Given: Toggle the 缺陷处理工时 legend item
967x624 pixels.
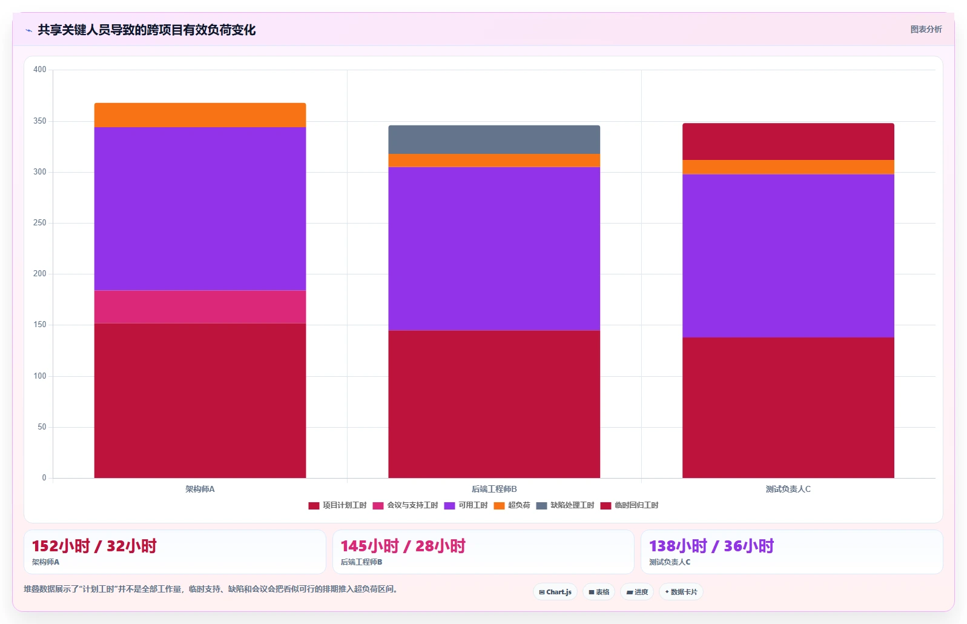Looking at the screenshot, I should [x=565, y=505].
